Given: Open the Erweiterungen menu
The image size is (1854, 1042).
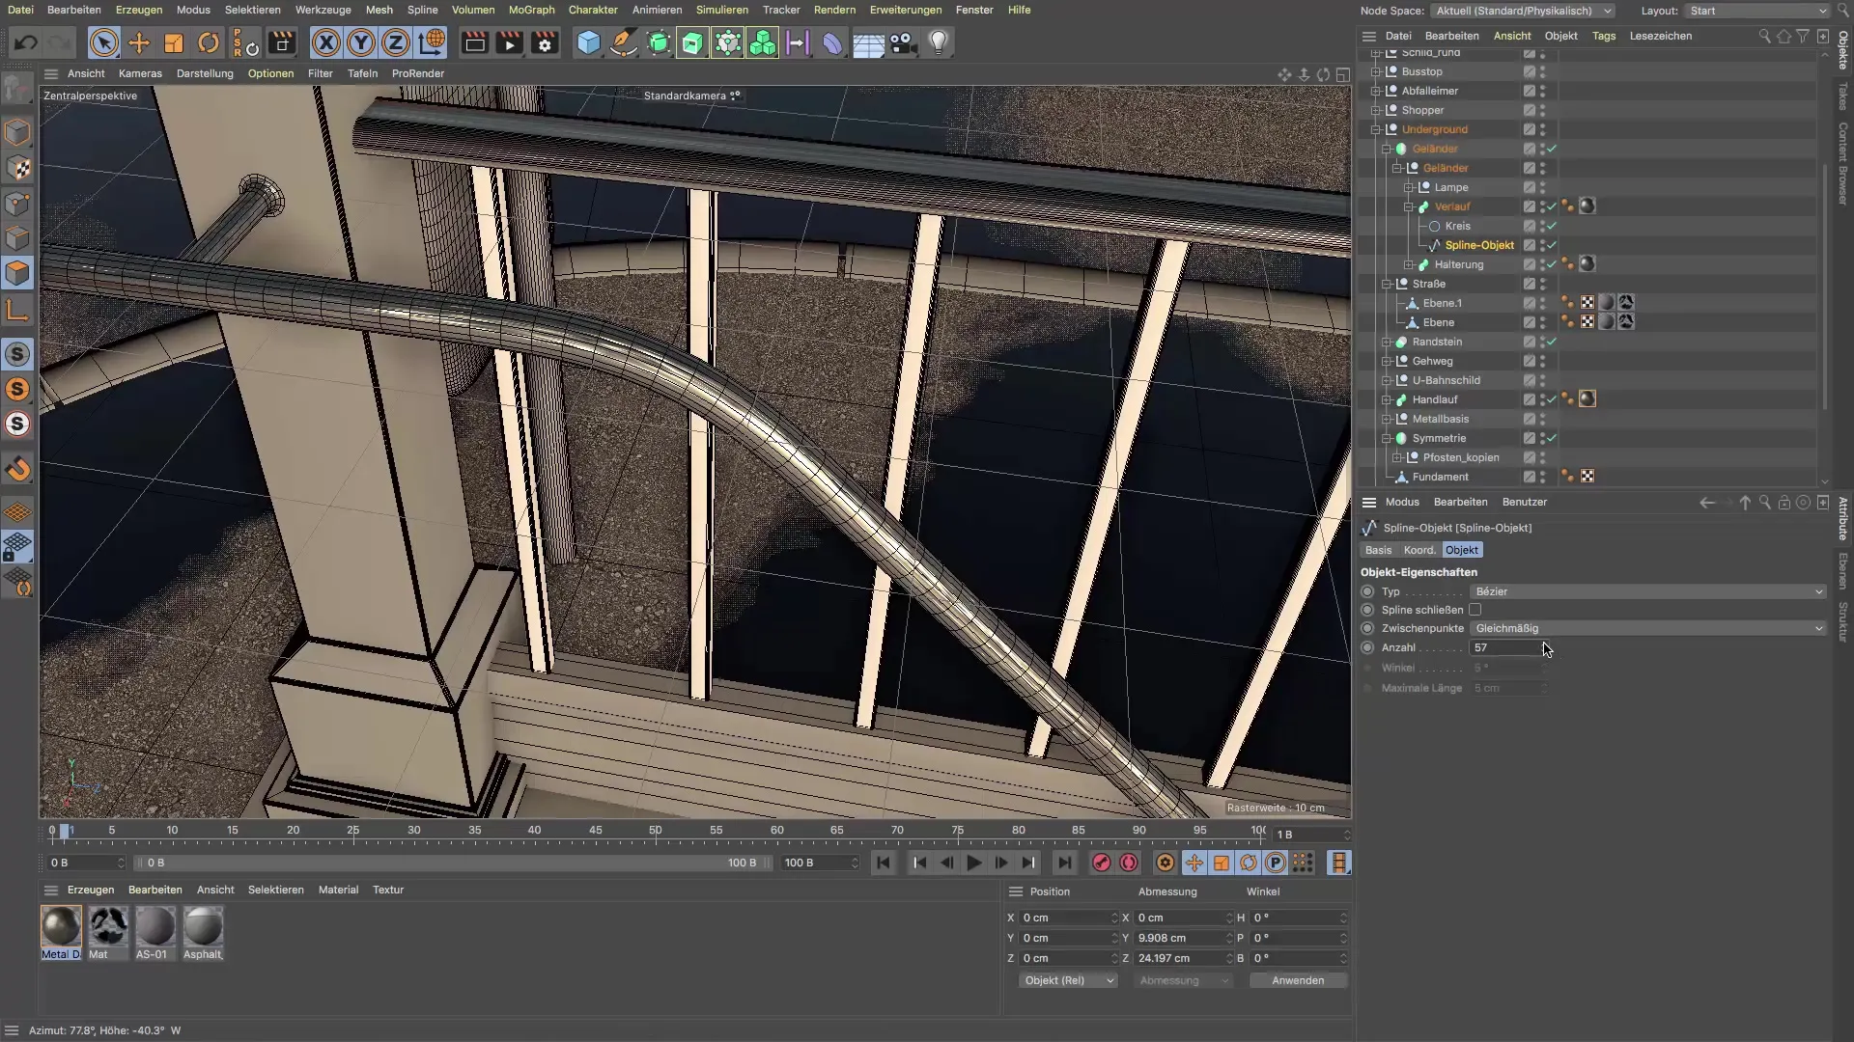Looking at the screenshot, I should (906, 10).
